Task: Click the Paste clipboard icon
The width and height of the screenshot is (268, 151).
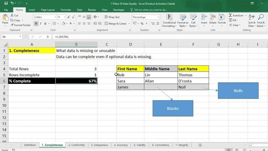Action: tap(5, 17)
